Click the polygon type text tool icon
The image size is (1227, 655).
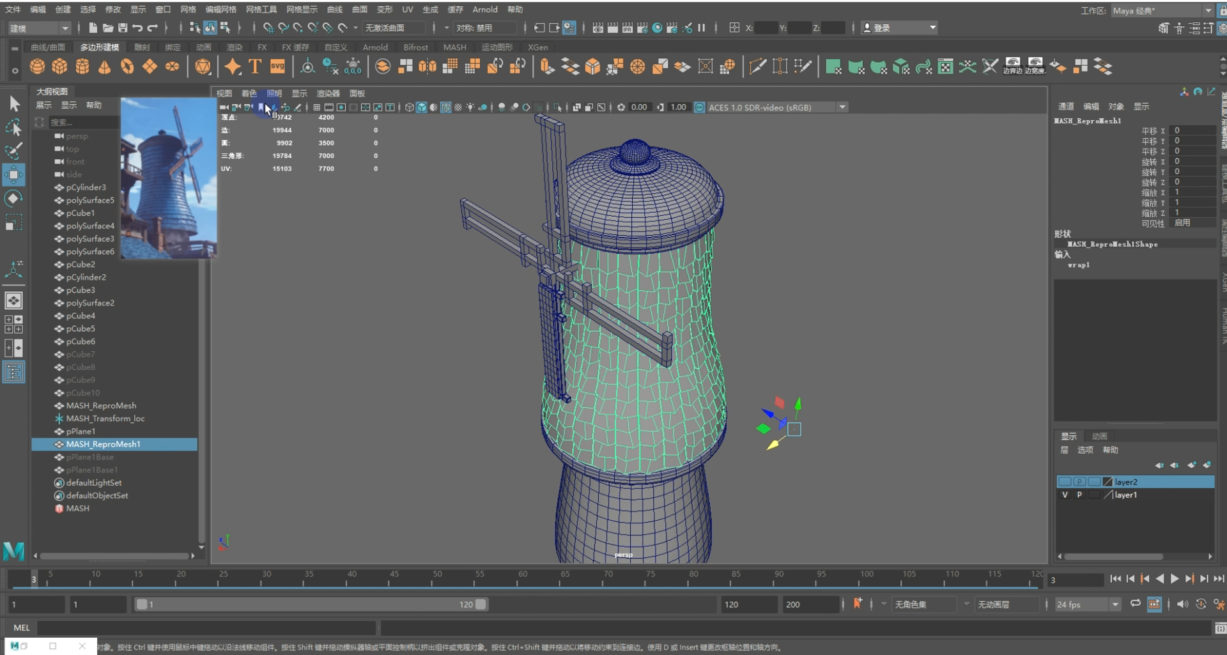[255, 66]
